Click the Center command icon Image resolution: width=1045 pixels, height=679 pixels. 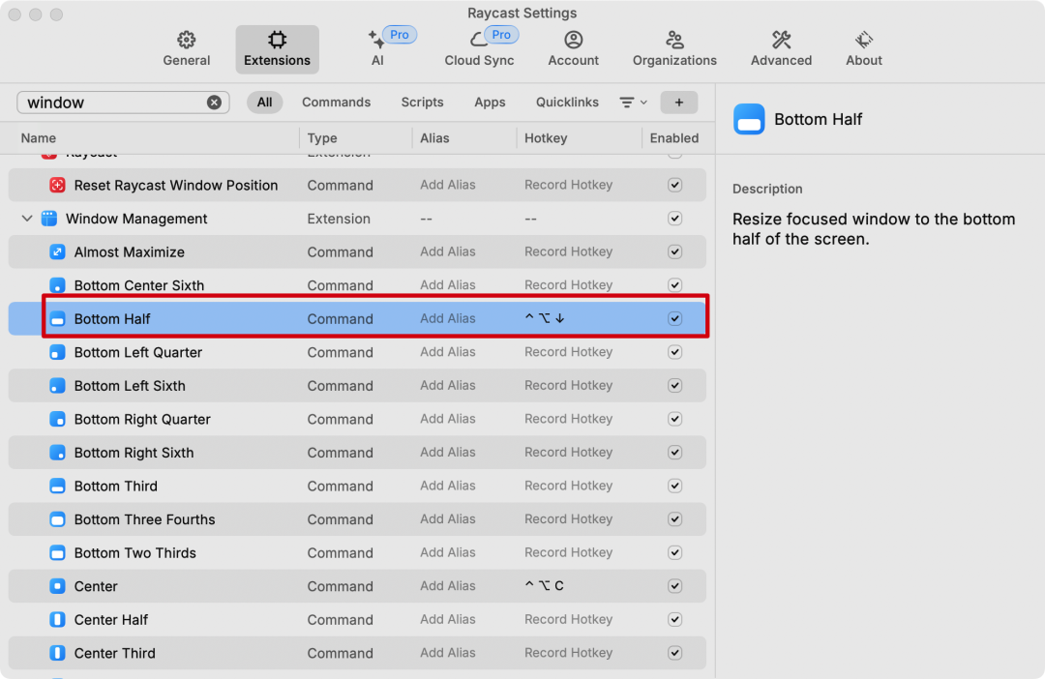pyautogui.click(x=57, y=586)
